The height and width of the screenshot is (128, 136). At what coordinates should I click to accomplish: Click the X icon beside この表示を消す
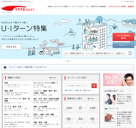(x=122, y=1)
